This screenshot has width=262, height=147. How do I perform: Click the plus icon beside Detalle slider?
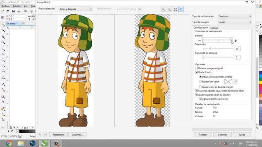236,41
